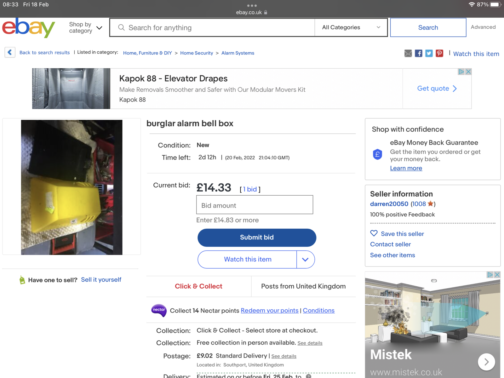504x378 pixels.
Task: Click into the Bid amount field
Action: [x=255, y=205]
